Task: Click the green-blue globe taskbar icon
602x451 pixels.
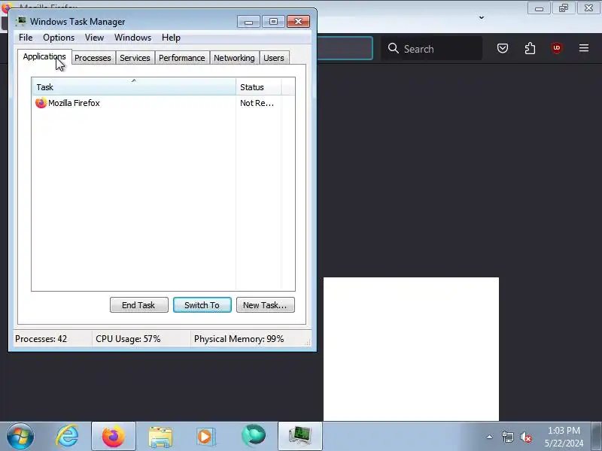Action: pos(254,437)
